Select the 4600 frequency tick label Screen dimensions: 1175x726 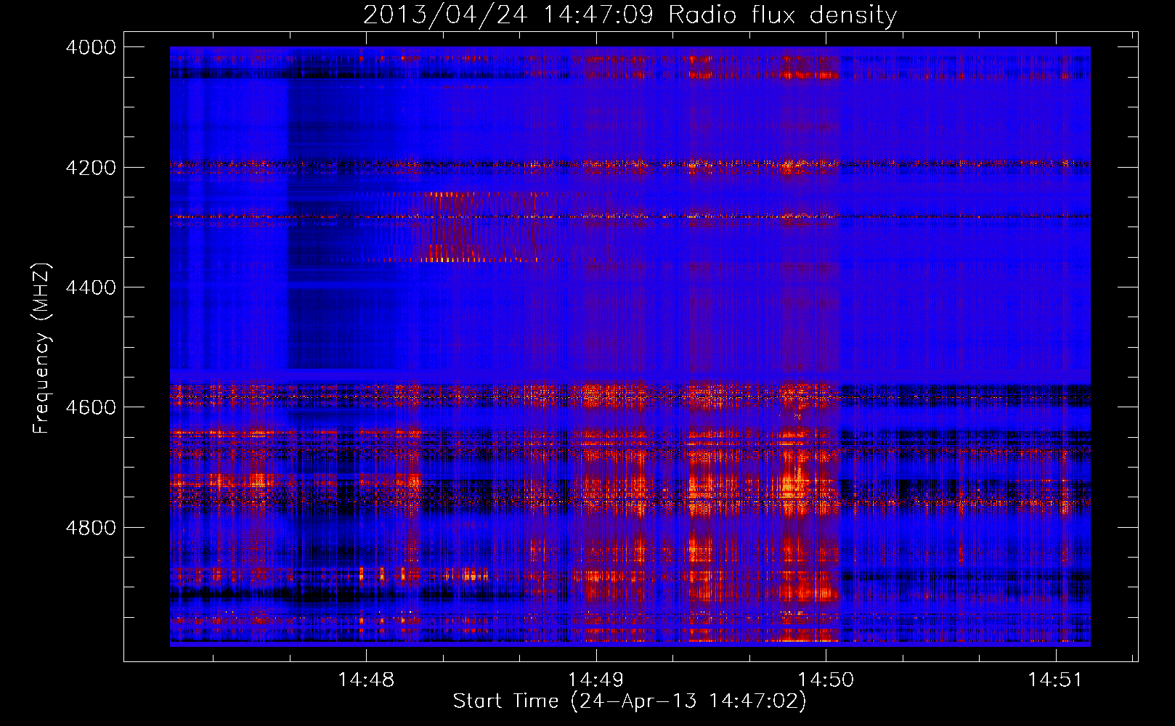[x=91, y=407]
